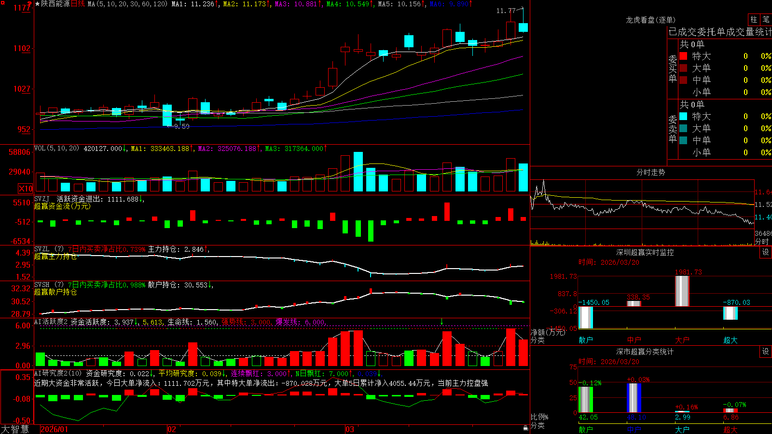This screenshot has height=434, width=772.
Task: Click the 2026/01 date marker on timeline
Action: (x=55, y=429)
